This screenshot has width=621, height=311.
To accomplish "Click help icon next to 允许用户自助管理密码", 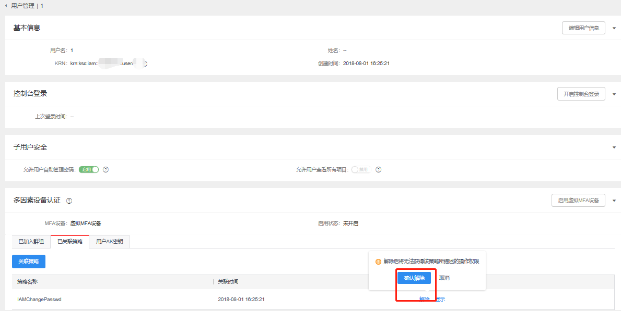I will click(x=106, y=170).
